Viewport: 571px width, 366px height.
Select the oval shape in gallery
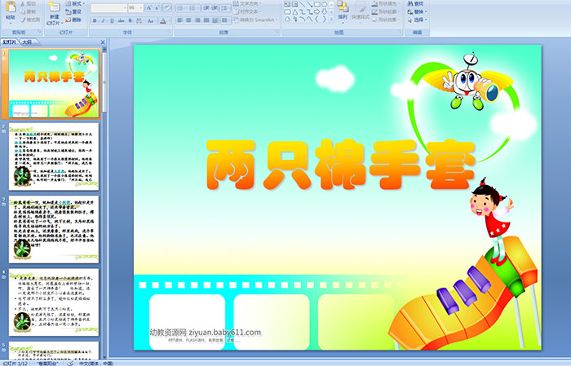[324, 4]
